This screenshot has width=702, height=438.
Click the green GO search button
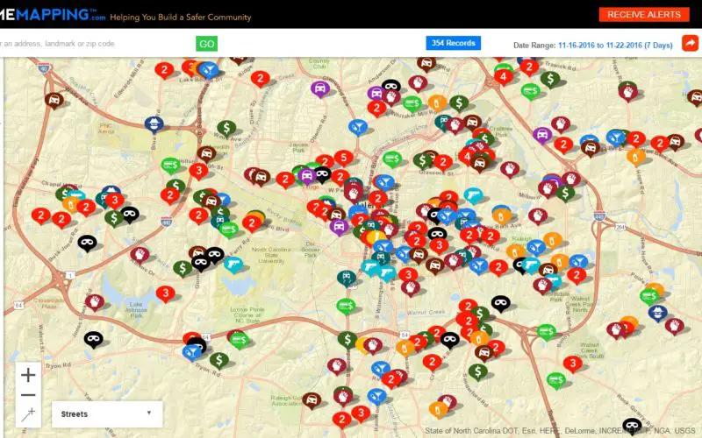click(206, 43)
